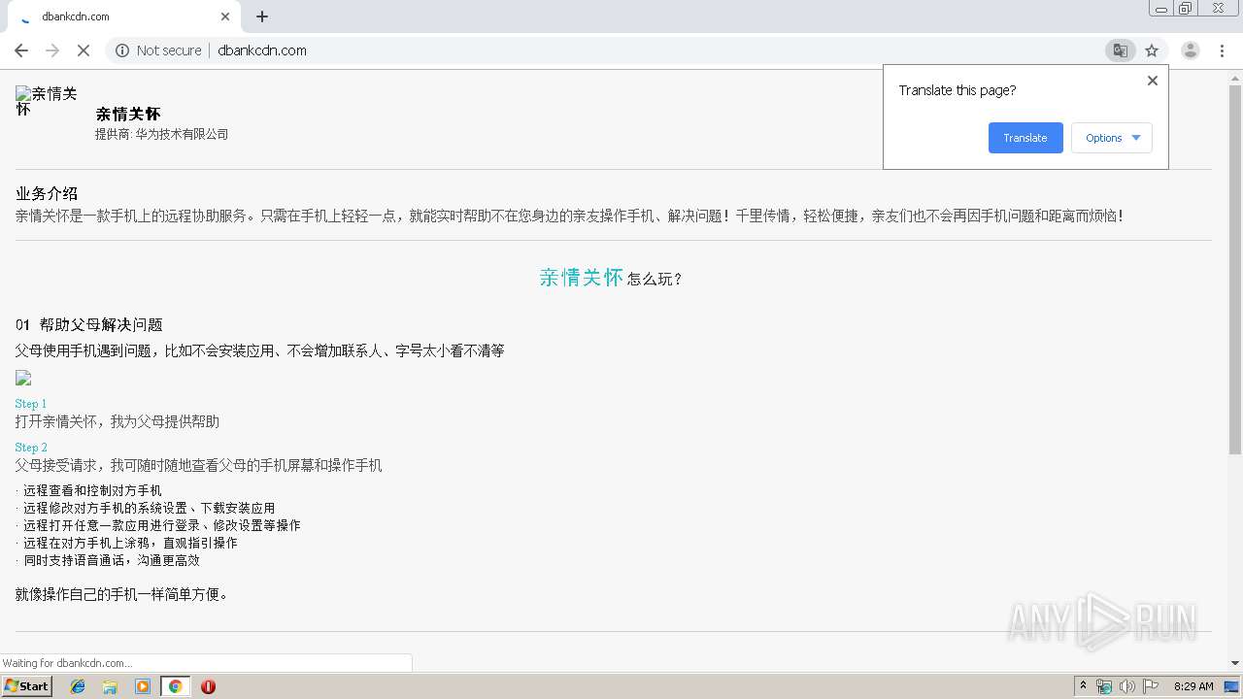Viewport: 1243px width, 699px height.
Task: Click the 亲情关怀 app title heading
Action: [x=128, y=114]
